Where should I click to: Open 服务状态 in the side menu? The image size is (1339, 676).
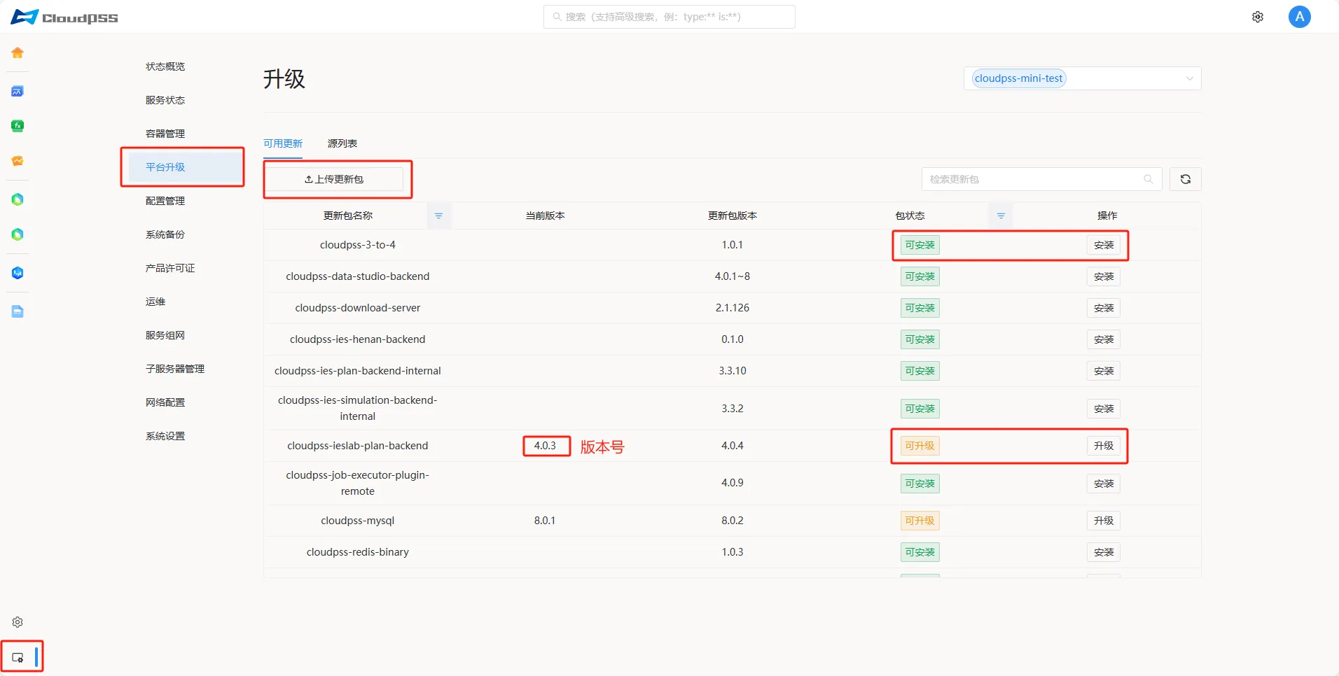click(x=165, y=100)
